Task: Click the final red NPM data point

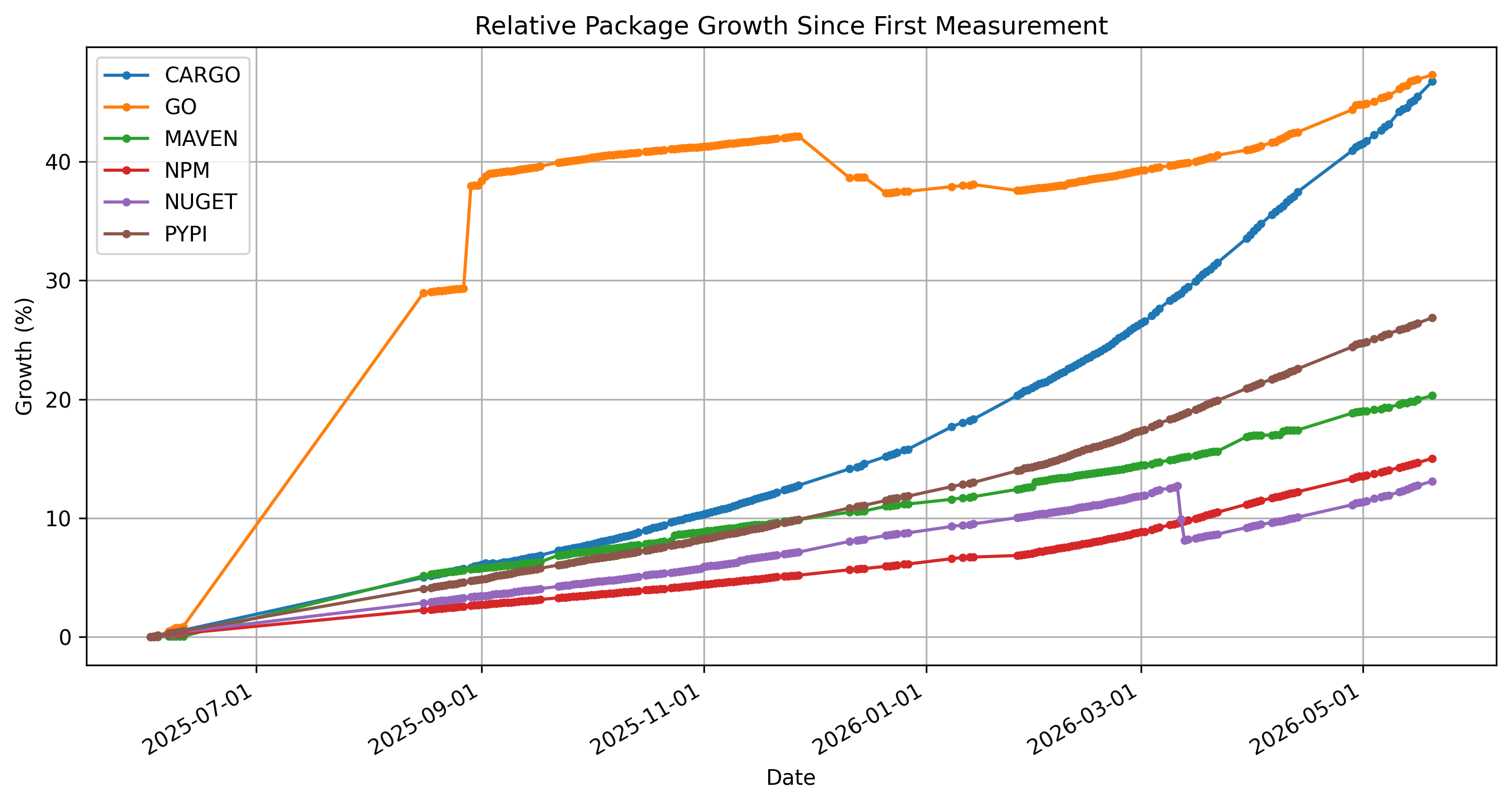Action: (x=1432, y=459)
